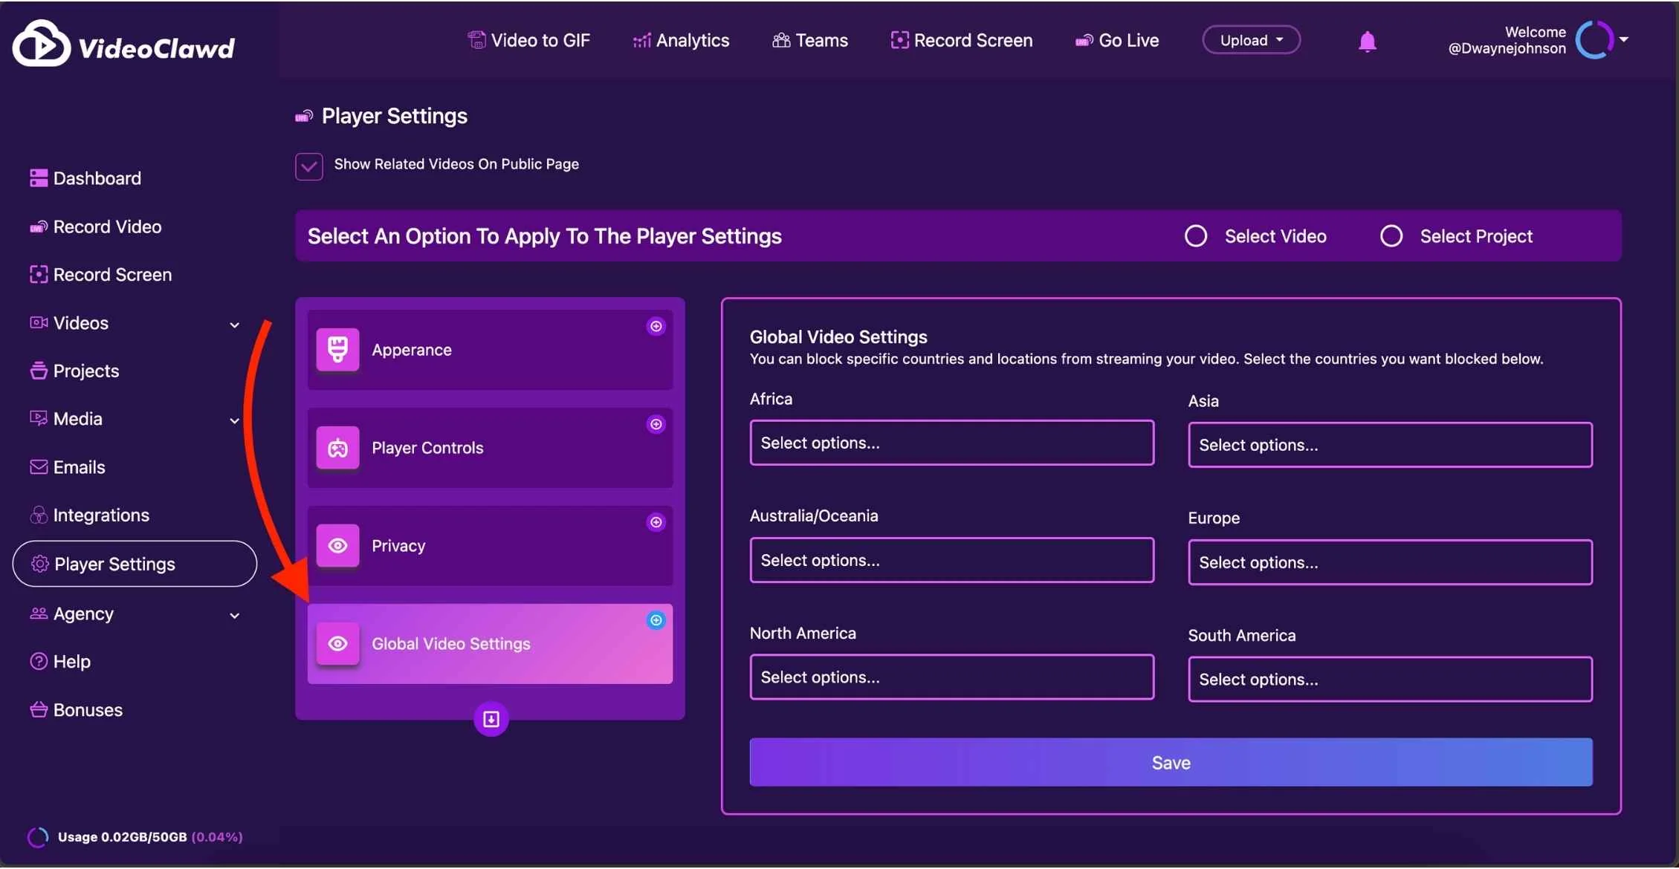Click the notification bell icon

coord(1367,41)
